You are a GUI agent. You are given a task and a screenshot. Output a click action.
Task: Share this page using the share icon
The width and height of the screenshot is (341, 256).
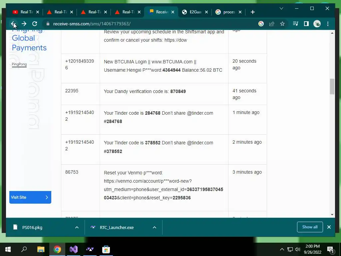tap(272, 24)
